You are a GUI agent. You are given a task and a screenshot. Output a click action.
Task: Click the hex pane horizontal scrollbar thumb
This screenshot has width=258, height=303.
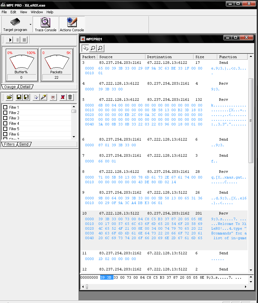pyautogui.click(x=87, y=287)
